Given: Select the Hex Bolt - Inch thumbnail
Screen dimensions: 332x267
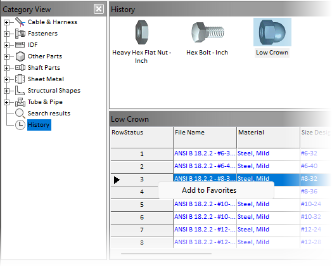Looking at the screenshot, I should pos(208,32).
